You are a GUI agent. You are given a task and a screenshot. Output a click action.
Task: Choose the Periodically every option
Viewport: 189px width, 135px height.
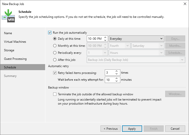[55, 53]
